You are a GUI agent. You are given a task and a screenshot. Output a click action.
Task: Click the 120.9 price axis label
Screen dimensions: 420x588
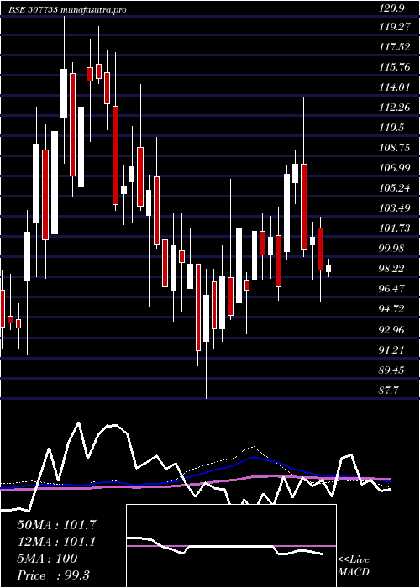pos(391,10)
